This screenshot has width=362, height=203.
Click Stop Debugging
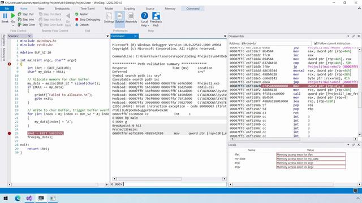(x=88, y=20)
